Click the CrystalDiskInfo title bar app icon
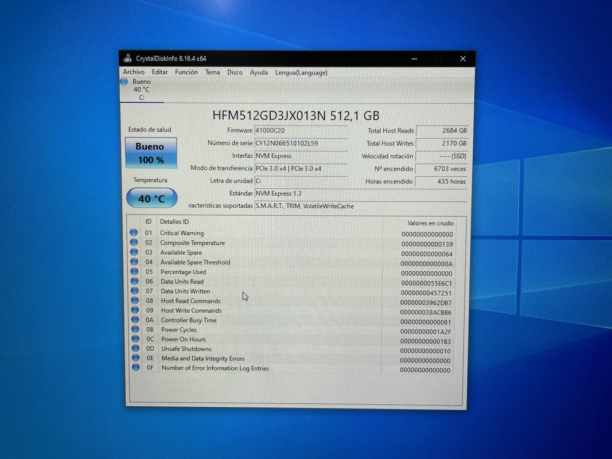Screen dimensions: 612x459 coord(128,59)
